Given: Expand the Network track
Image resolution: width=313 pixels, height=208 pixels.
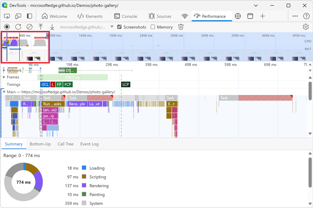Looking at the screenshot, I should 4,70.
